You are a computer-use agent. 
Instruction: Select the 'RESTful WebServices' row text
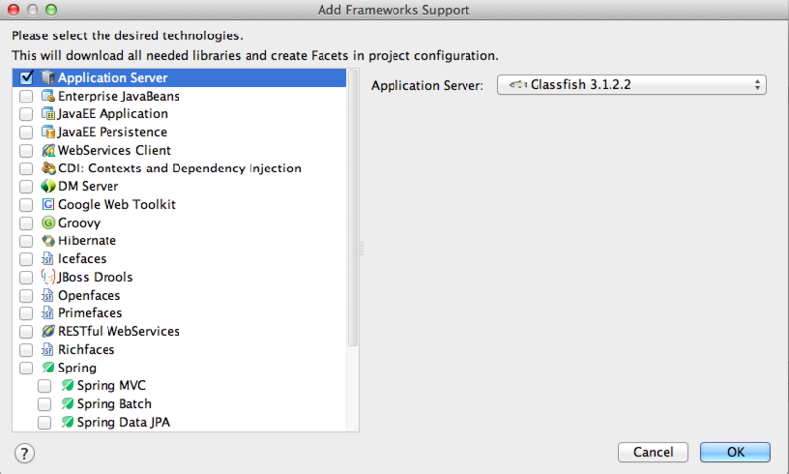118,331
